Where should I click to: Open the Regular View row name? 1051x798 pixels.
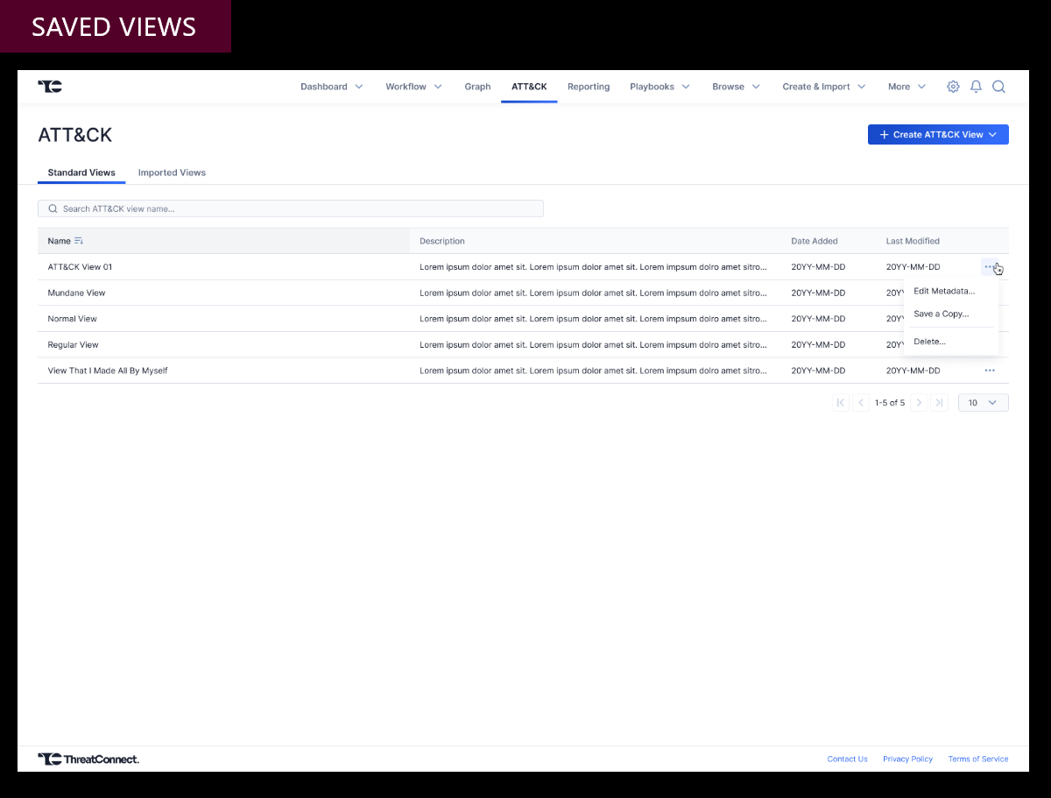tap(74, 345)
